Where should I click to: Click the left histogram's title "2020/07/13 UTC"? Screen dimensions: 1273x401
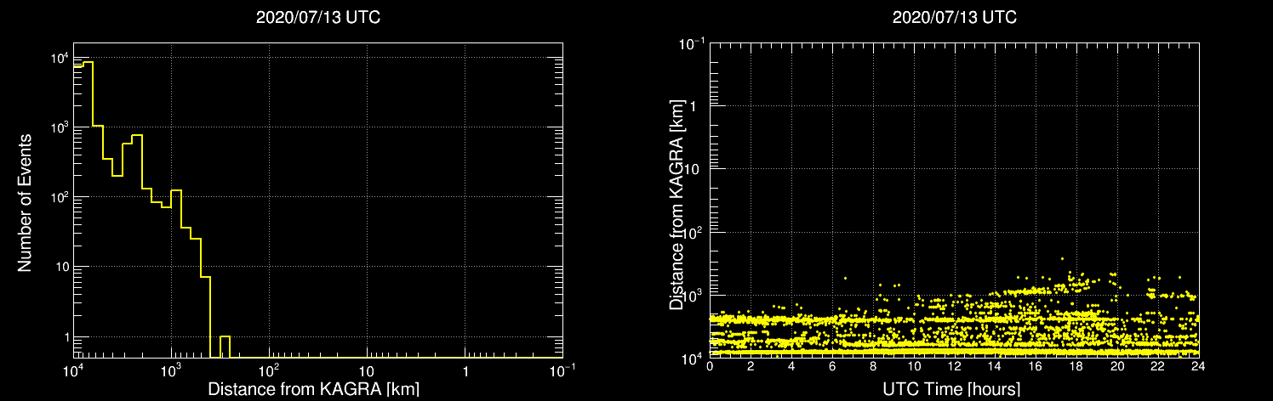[x=318, y=17]
